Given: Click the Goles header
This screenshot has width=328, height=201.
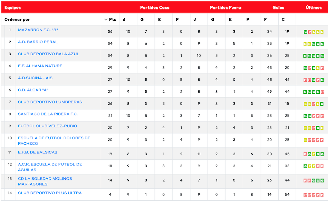Looking at the screenshot, I should click(x=278, y=8).
